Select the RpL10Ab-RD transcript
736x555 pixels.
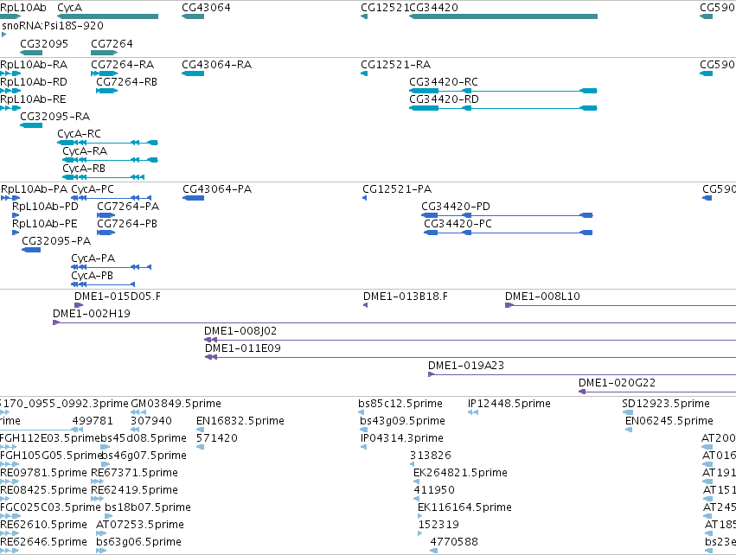(x=10, y=91)
